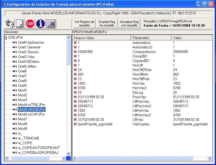The height and width of the screenshot is (165, 216).
Task: Click the red icon in Compactacion row
Action: point(75,52)
